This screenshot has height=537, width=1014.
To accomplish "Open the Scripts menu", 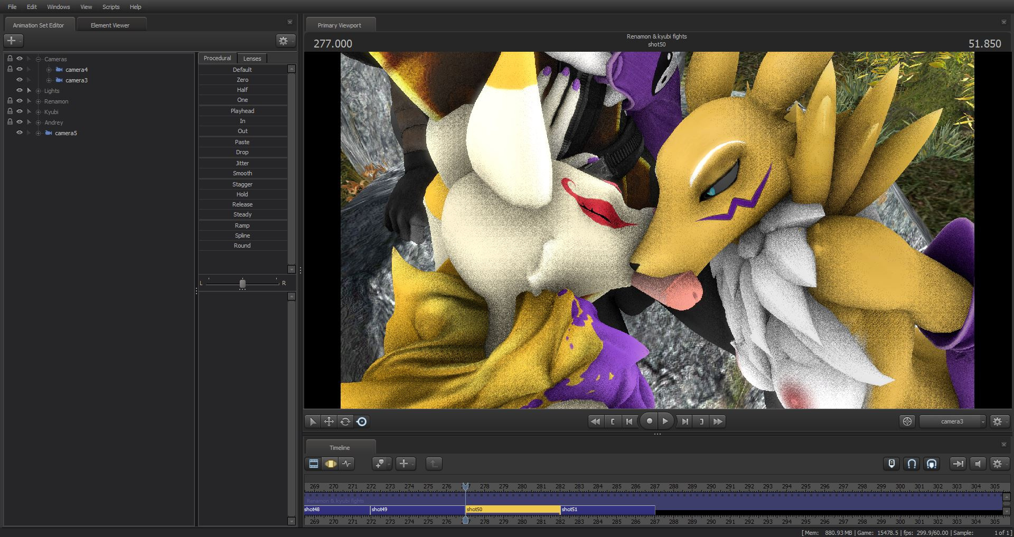I will point(111,7).
